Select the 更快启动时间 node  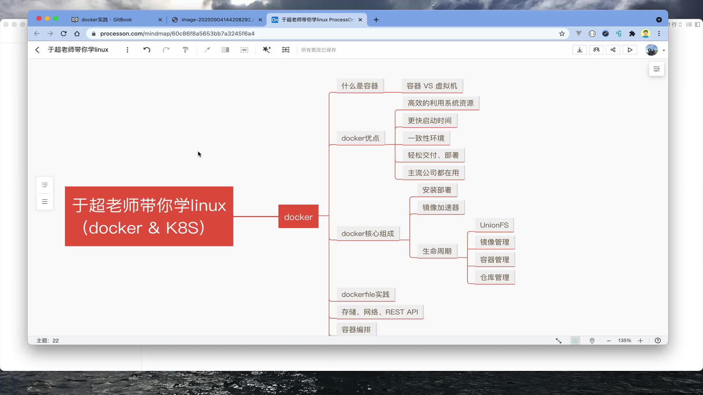[430, 121]
